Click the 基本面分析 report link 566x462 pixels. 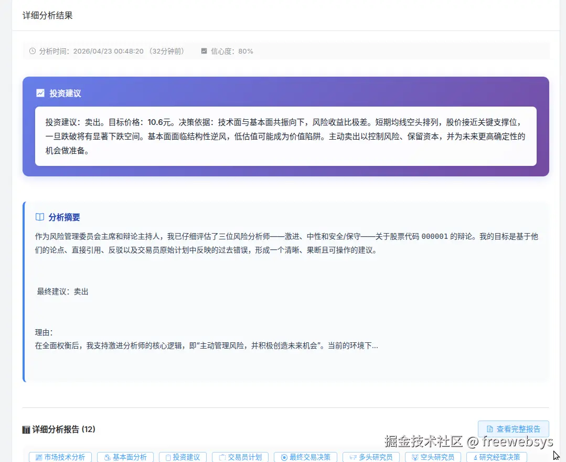pyautogui.click(x=125, y=457)
